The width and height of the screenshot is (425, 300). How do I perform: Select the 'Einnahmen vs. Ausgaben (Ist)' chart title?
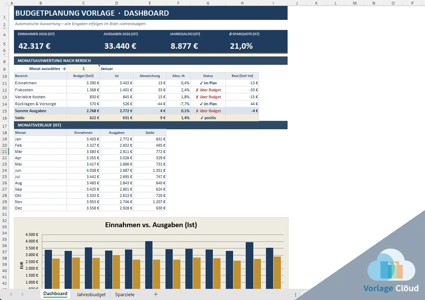(x=151, y=225)
